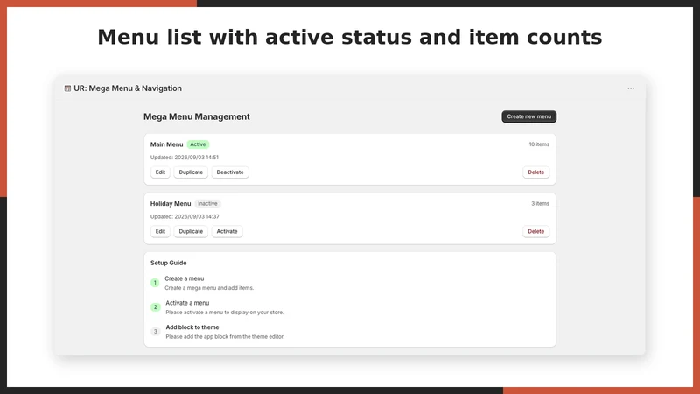Edit the Main Menu
The height and width of the screenshot is (394, 700).
pos(160,172)
